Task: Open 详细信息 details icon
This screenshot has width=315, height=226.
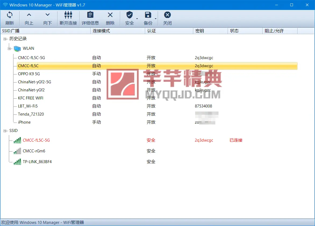Action: point(90,15)
